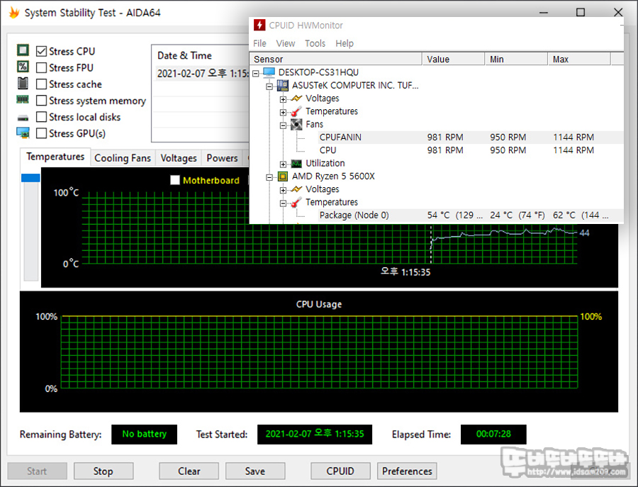Screen dimensions: 638x487
Task: Click the Stop button
Action: tap(103, 471)
